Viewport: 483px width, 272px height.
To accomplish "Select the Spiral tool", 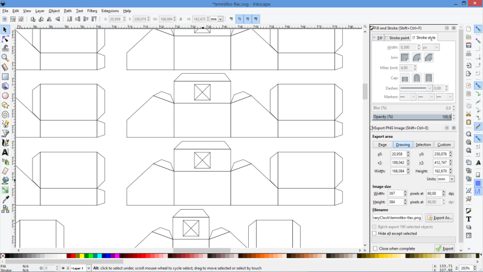I will (x=5, y=114).
